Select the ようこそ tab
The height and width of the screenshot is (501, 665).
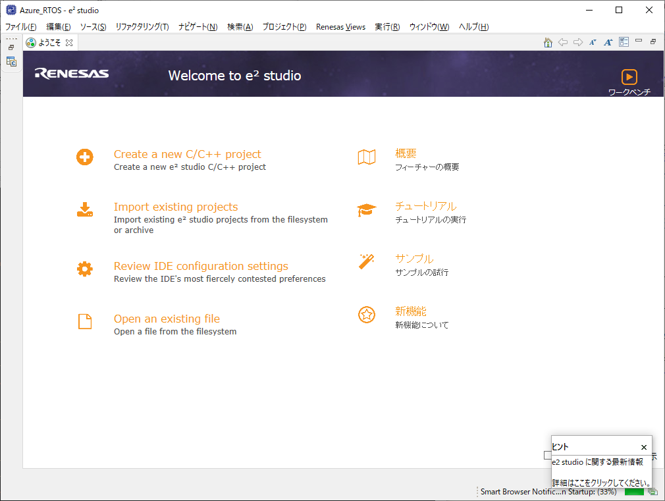click(x=49, y=43)
